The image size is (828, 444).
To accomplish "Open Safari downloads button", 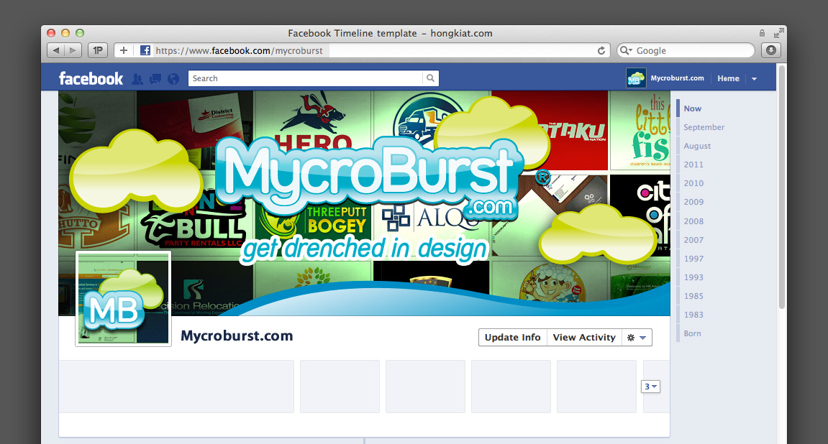I will pyautogui.click(x=771, y=50).
